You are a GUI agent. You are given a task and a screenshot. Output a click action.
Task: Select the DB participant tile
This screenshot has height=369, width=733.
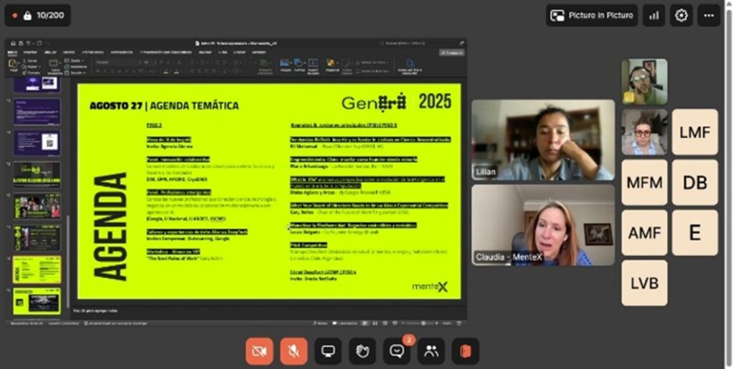[694, 182]
